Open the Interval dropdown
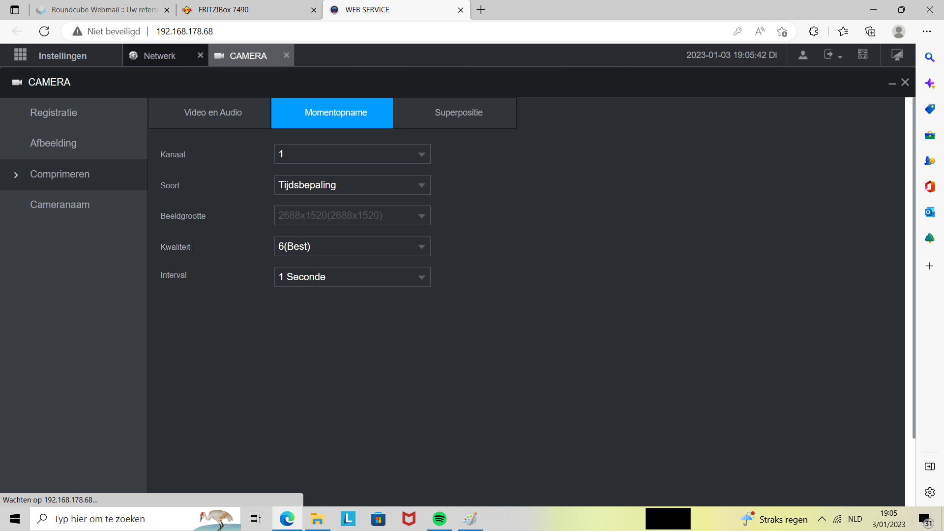 tap(352, 277)
